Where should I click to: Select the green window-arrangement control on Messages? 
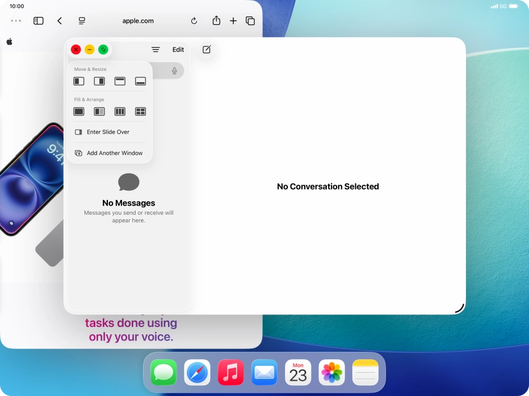[x=103, y=49]
